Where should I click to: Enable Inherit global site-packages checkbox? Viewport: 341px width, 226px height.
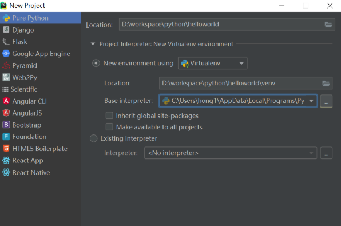coord(109,116)
